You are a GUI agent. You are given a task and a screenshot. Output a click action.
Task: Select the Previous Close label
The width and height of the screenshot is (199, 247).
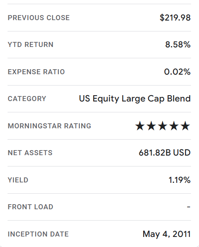[x=39, y=18]
